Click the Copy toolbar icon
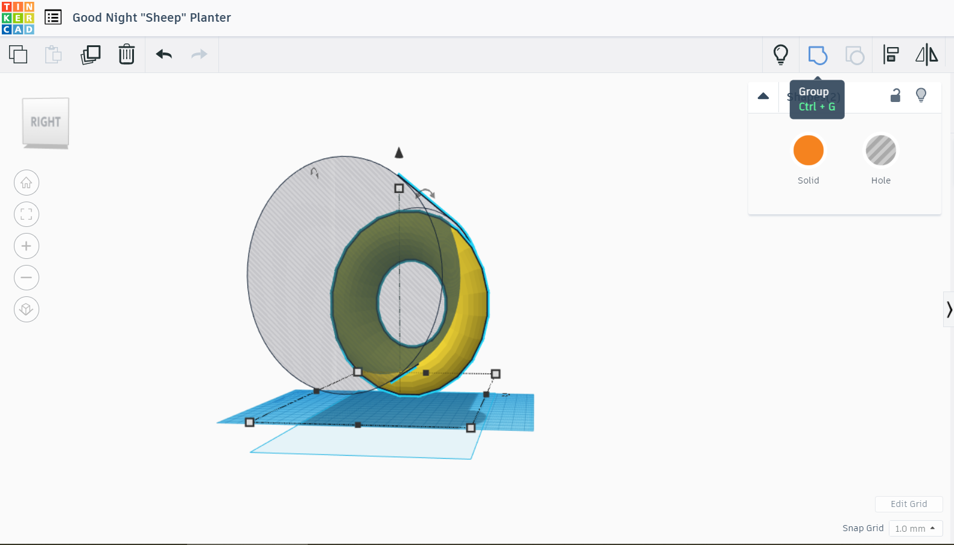The height and width of the screenshot is (545, 954). 18,54
